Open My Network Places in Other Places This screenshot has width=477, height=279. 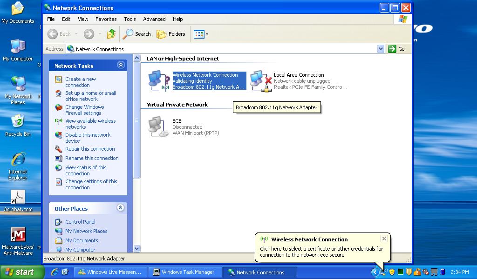pos(86,231)
